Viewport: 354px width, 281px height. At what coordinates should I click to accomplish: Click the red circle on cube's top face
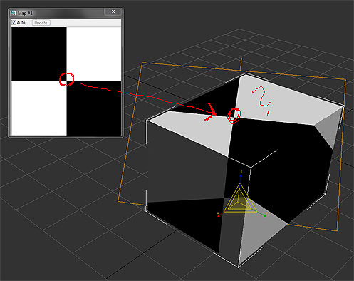234,116
